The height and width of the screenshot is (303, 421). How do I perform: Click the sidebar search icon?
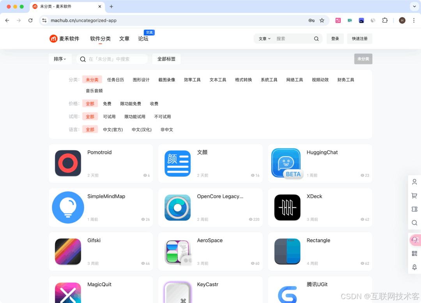(x=414, y=223)
